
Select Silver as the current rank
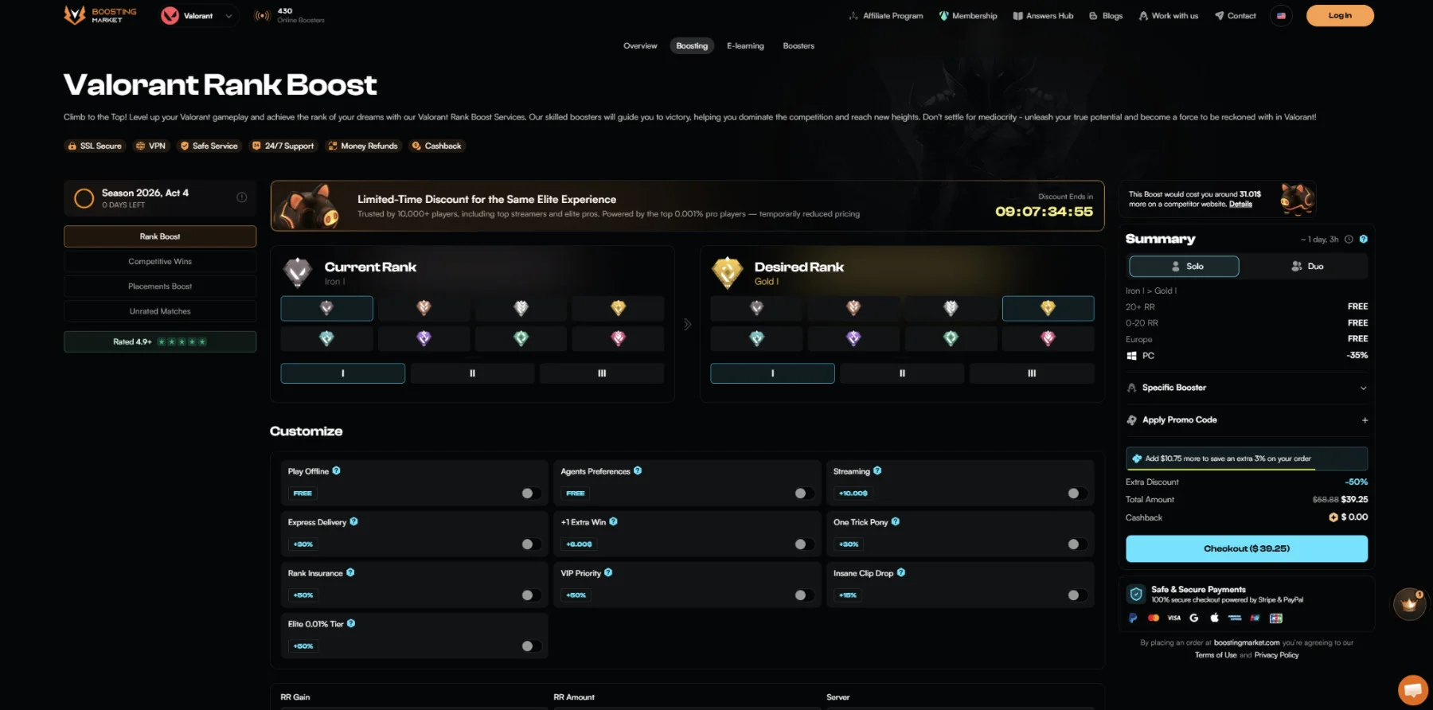521,308
